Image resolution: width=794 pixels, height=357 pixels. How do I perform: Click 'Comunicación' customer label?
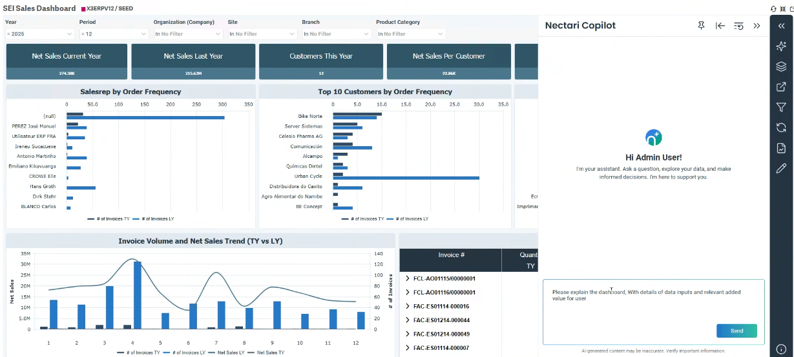pyautogui.click(x=306, y=146)
